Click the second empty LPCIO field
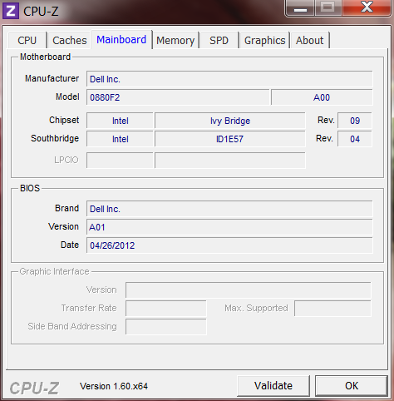394x401 pixels. (230, 160)
